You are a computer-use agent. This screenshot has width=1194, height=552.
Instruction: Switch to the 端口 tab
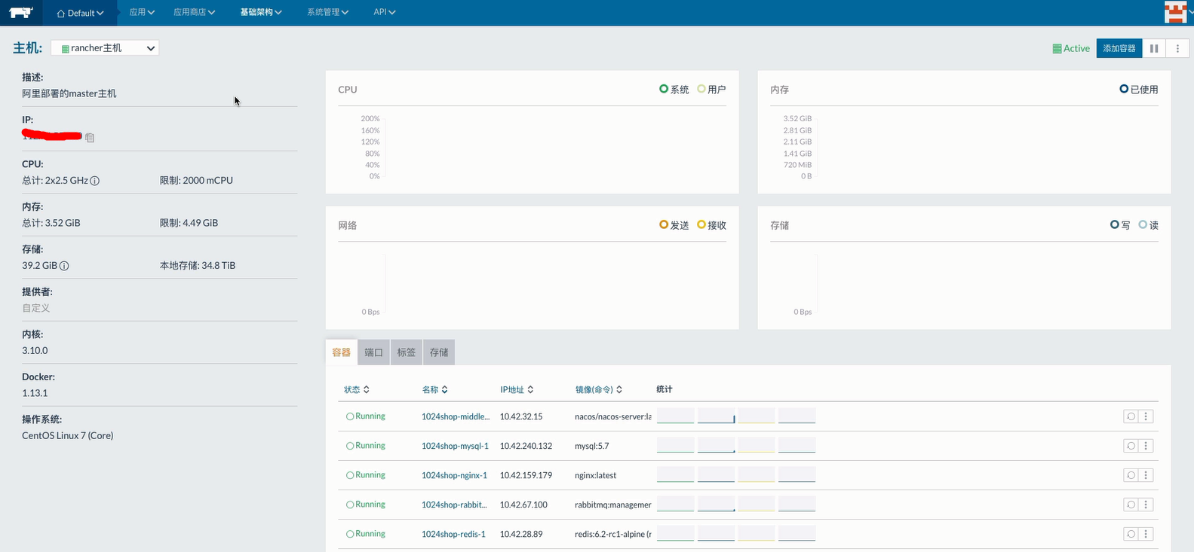(x=374, y=352)
